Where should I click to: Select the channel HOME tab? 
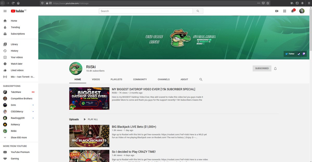pyautogui.click(x=78, y=79)
